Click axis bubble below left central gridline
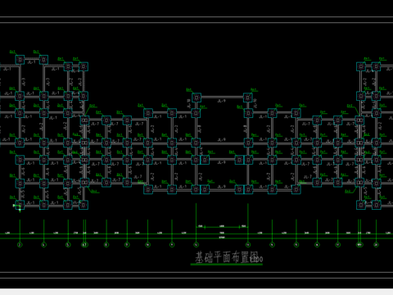 coord(196,245)
